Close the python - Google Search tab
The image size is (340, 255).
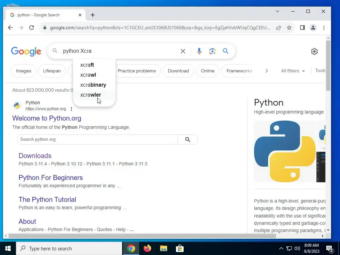[80, 15]
